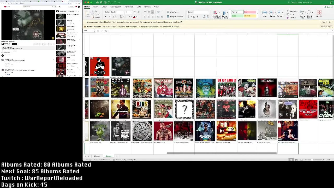The width and height of the screenshot is (334, 188).
Task: Switch to the Page Layout ribbon tab
Action: 115,7
